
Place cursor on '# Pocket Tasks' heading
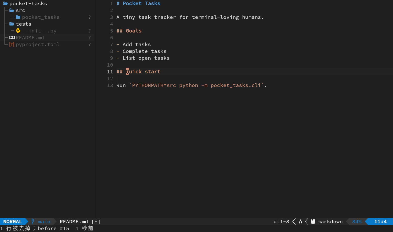138,4
